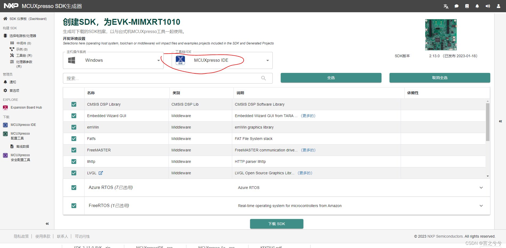Click the 取消全选 deselect all button
506x248 pixels.
(x=440, y=78)
